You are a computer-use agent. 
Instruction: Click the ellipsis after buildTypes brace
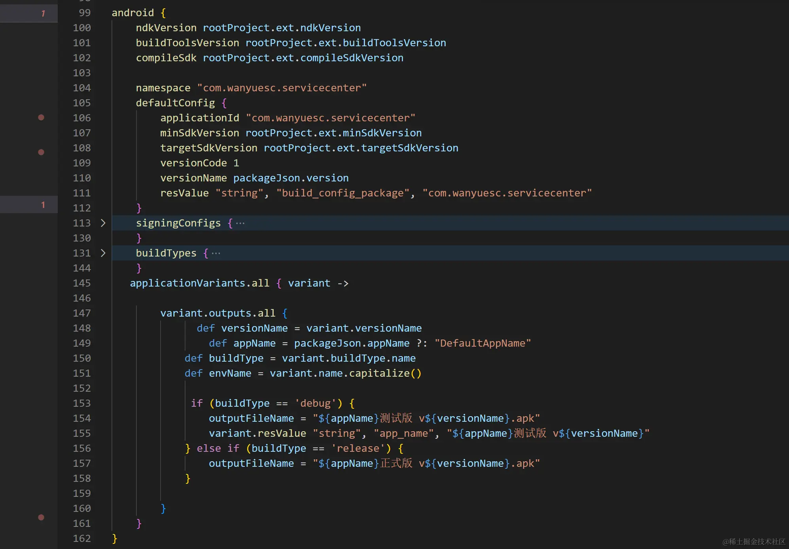pos(216,253)
